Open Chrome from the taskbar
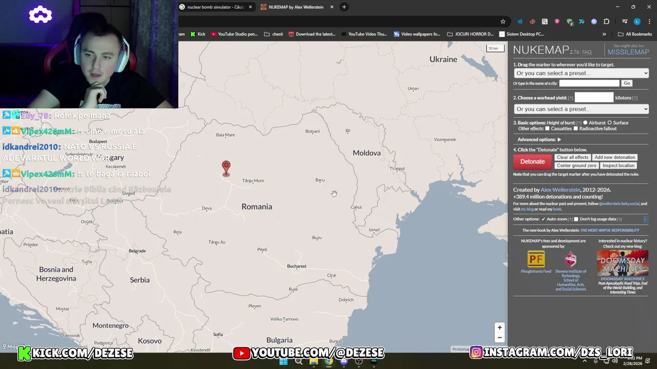This screenshot has height=369, width=657. pyautogui.click(x=328, y=361)
